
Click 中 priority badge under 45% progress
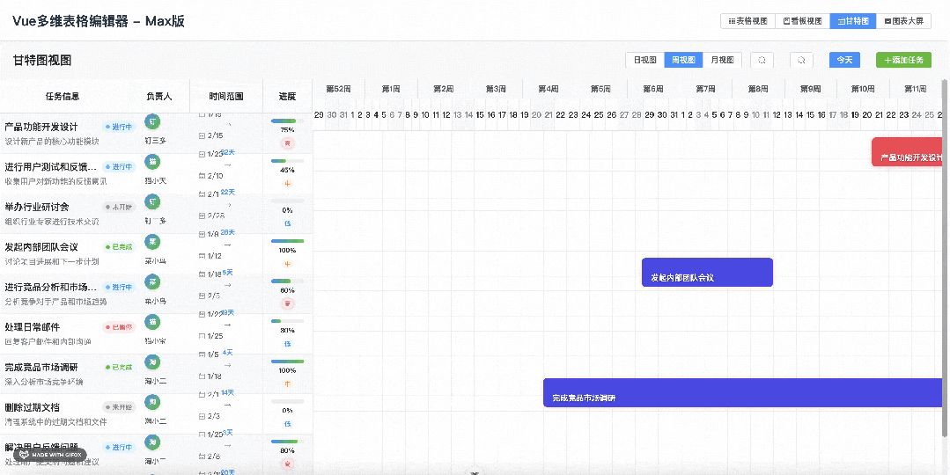tap(287, 183)
